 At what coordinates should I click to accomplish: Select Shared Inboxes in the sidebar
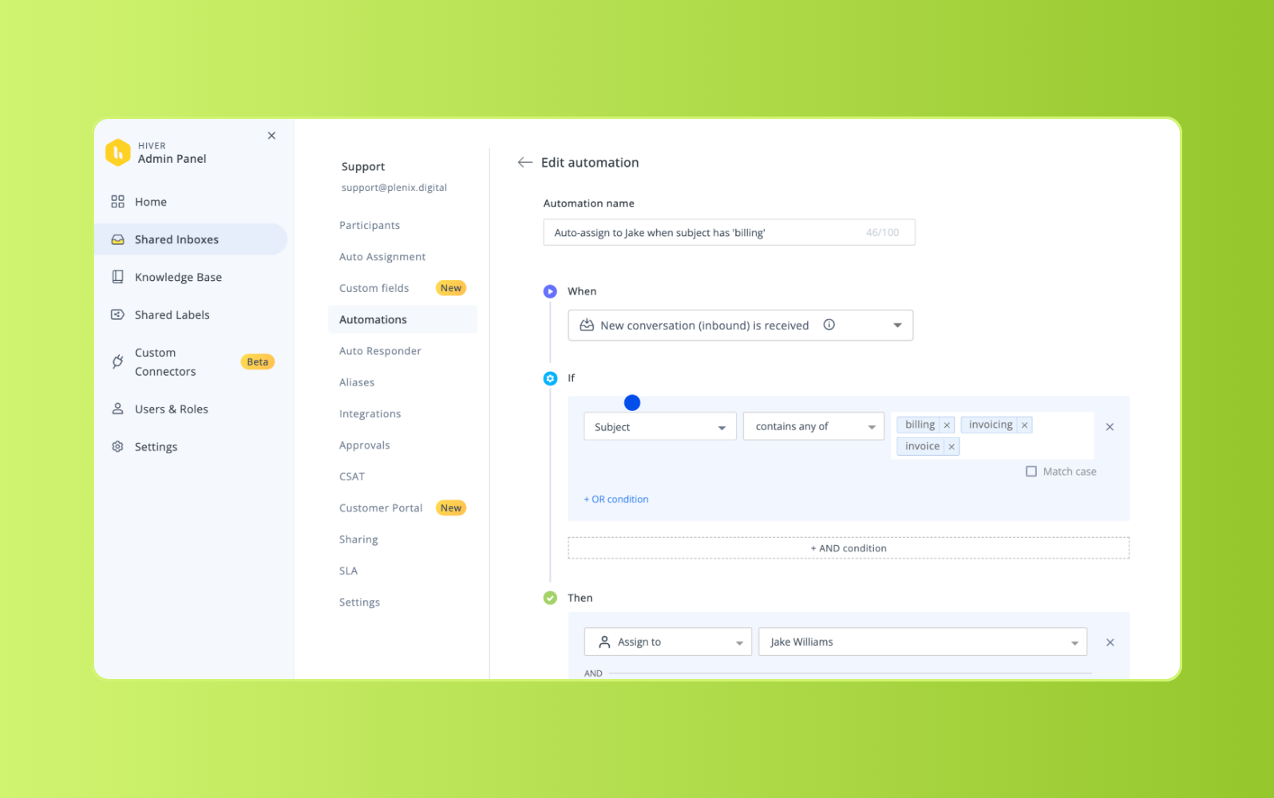(x=191, y=239)
